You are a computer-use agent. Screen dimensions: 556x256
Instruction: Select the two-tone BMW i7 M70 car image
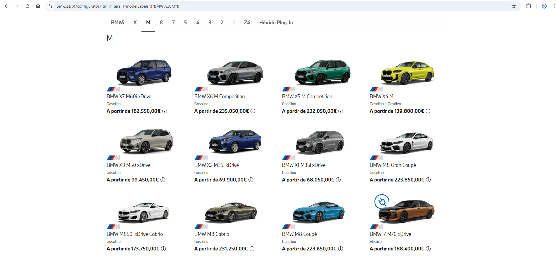coord(407,211)
